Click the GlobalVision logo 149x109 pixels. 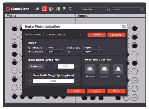18,9
